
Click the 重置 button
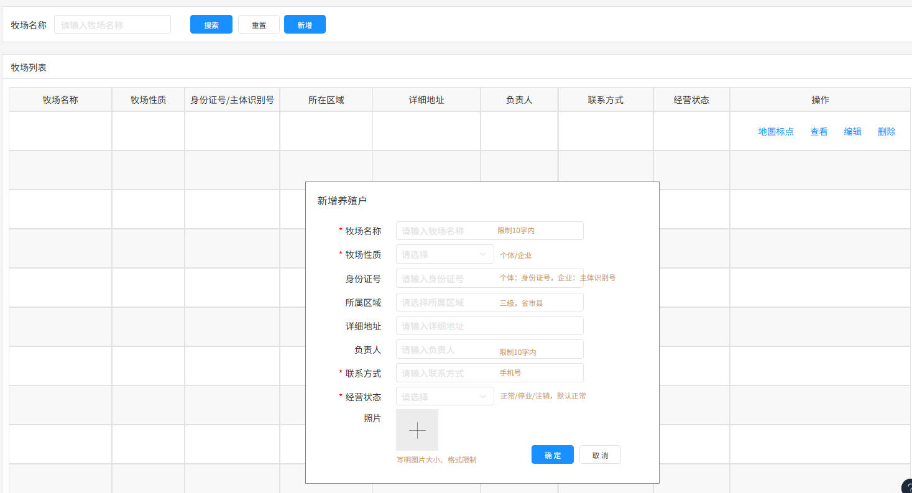pos(259,24)
